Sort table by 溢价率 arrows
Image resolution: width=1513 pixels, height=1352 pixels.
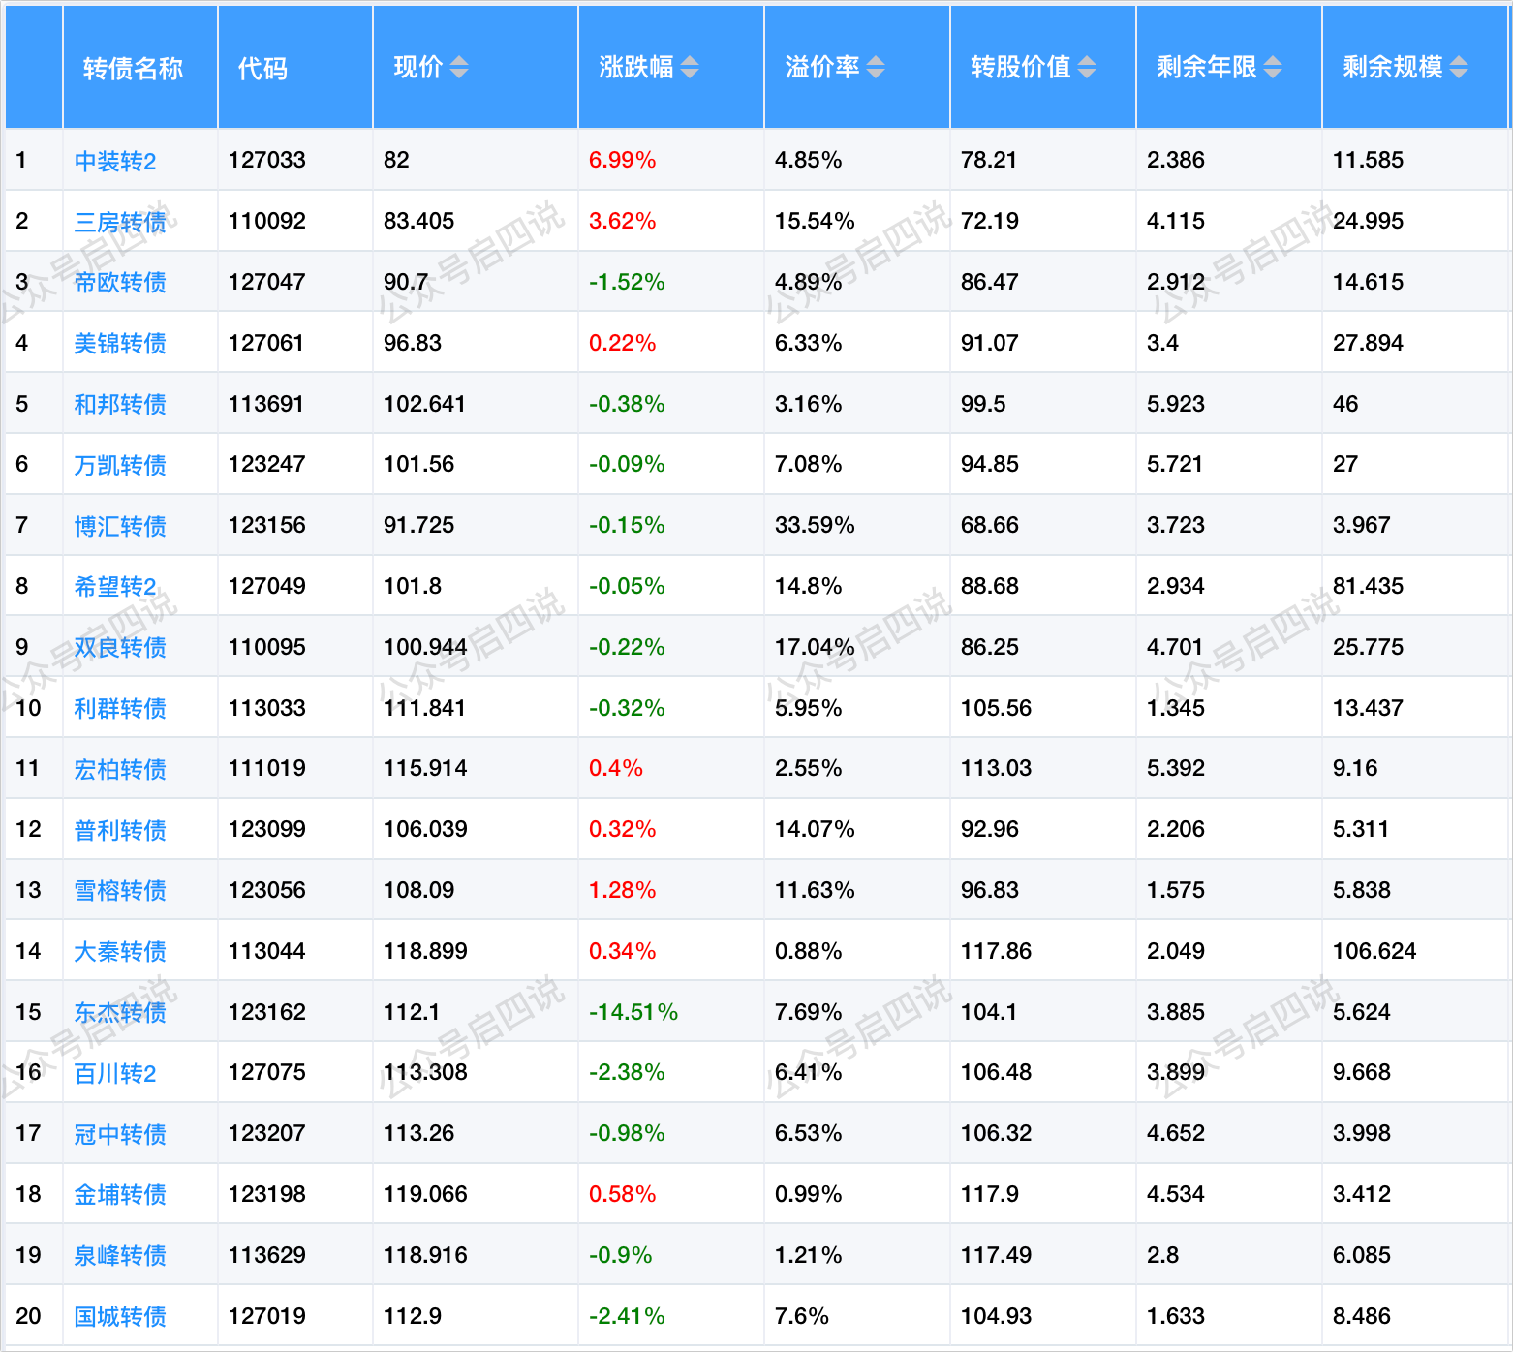[x=876, y=67]
